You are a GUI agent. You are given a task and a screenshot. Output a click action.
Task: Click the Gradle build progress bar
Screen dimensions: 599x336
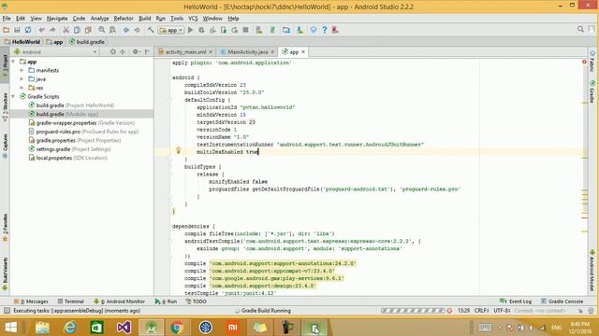pyautogui.click(x=413, y=311)
